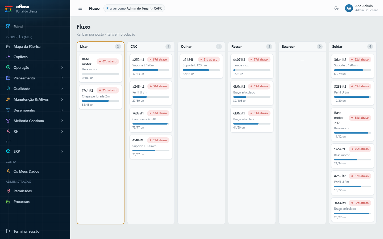Open the 17c4·it2 Chapa perfurada card
This screenshot has width=383, height=239.
pos(101,97)
